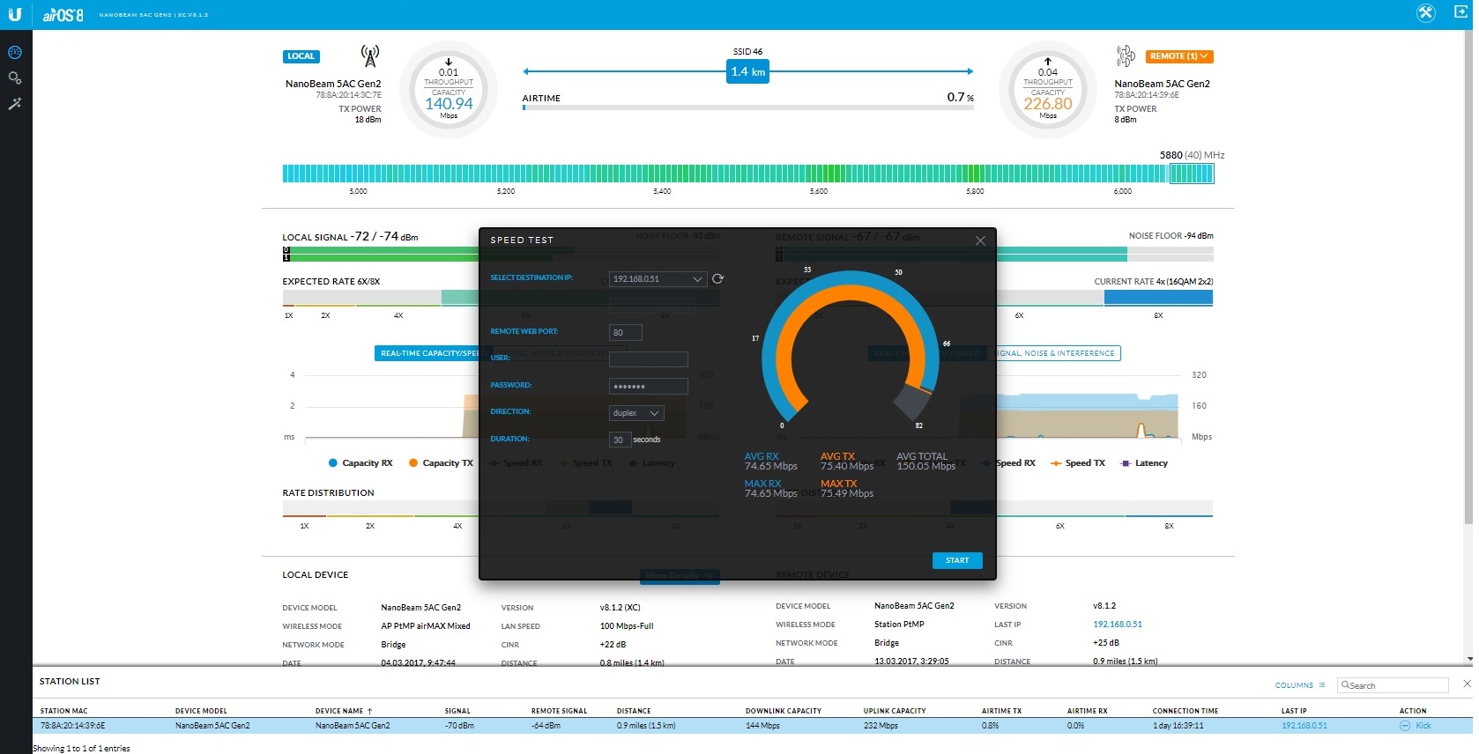This screenshot has width=1479, height=754.
Task: Click the Airtime progress bar
Action: point(747,107)
